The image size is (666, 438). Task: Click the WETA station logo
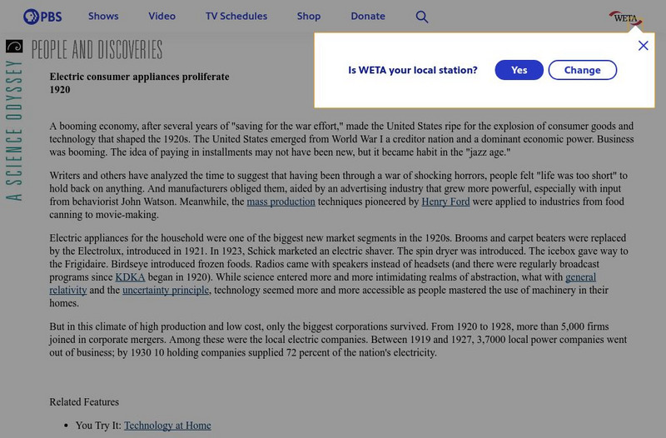[x=626, y=18]
